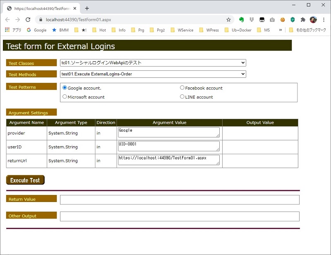Select the Microsoft account radio button
The image size is (331, 255).
pos(65,96)
